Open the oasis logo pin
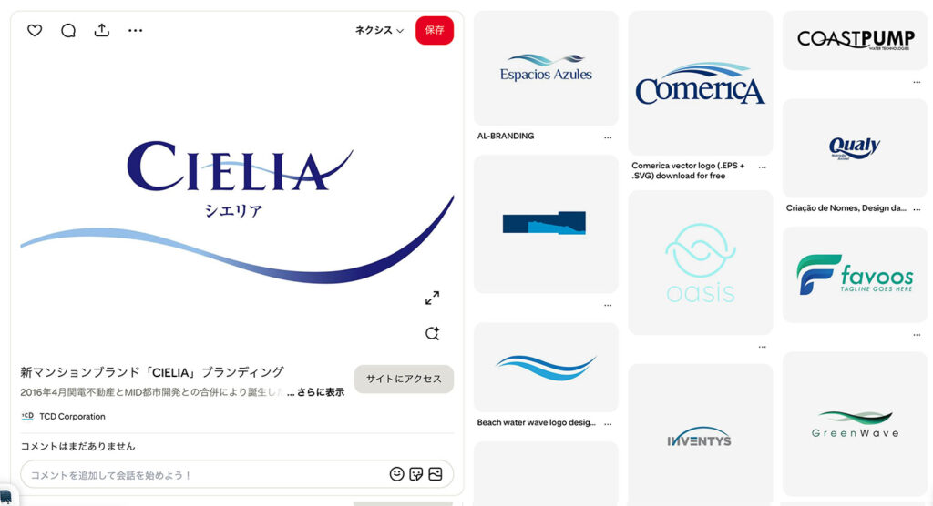Screen dimensions: 933x506 [701, 262]
